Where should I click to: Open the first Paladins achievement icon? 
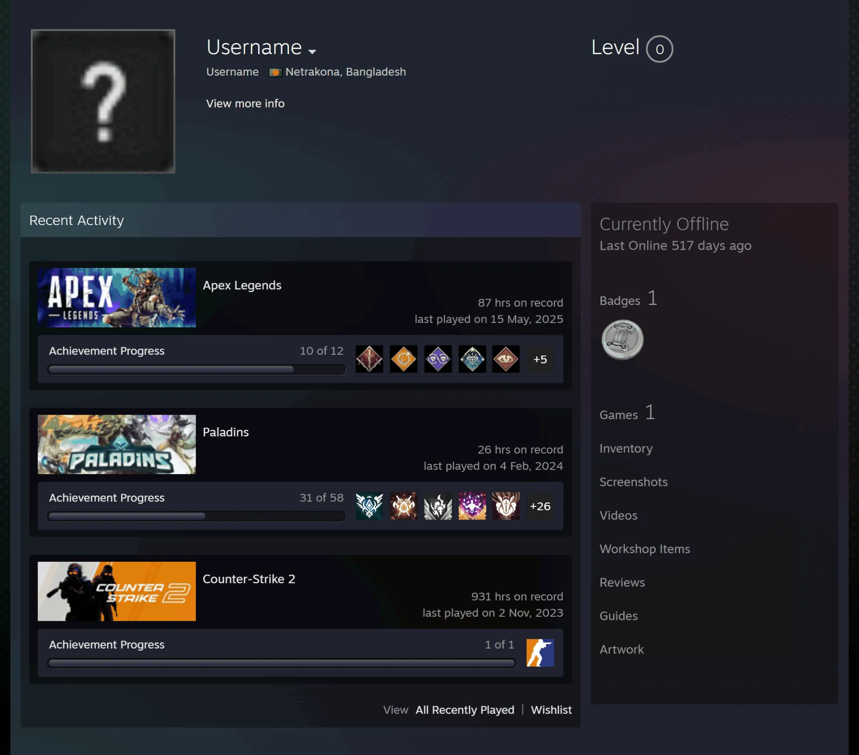tap(369, 506)
